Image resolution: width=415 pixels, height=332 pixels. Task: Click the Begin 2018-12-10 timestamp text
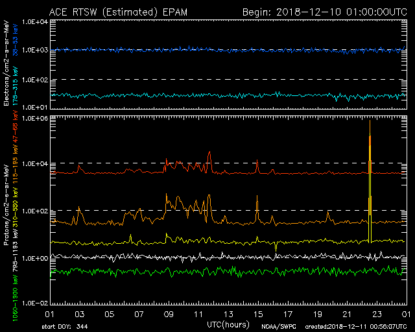[x=324, y=12]
